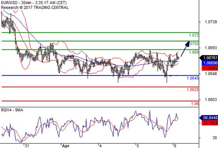Click the green 1.069 resistance label
Image resolution: width=218 pixels, height=148 pixels.
pyautogui.click(x=194, y=52)
